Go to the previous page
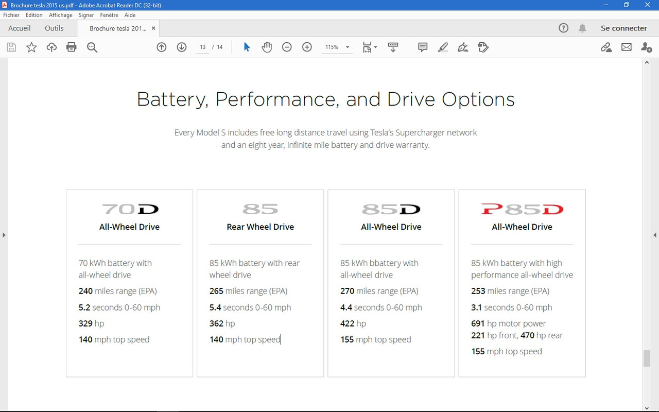The height and width of the screenshot is (412, 659). point(162,47)
